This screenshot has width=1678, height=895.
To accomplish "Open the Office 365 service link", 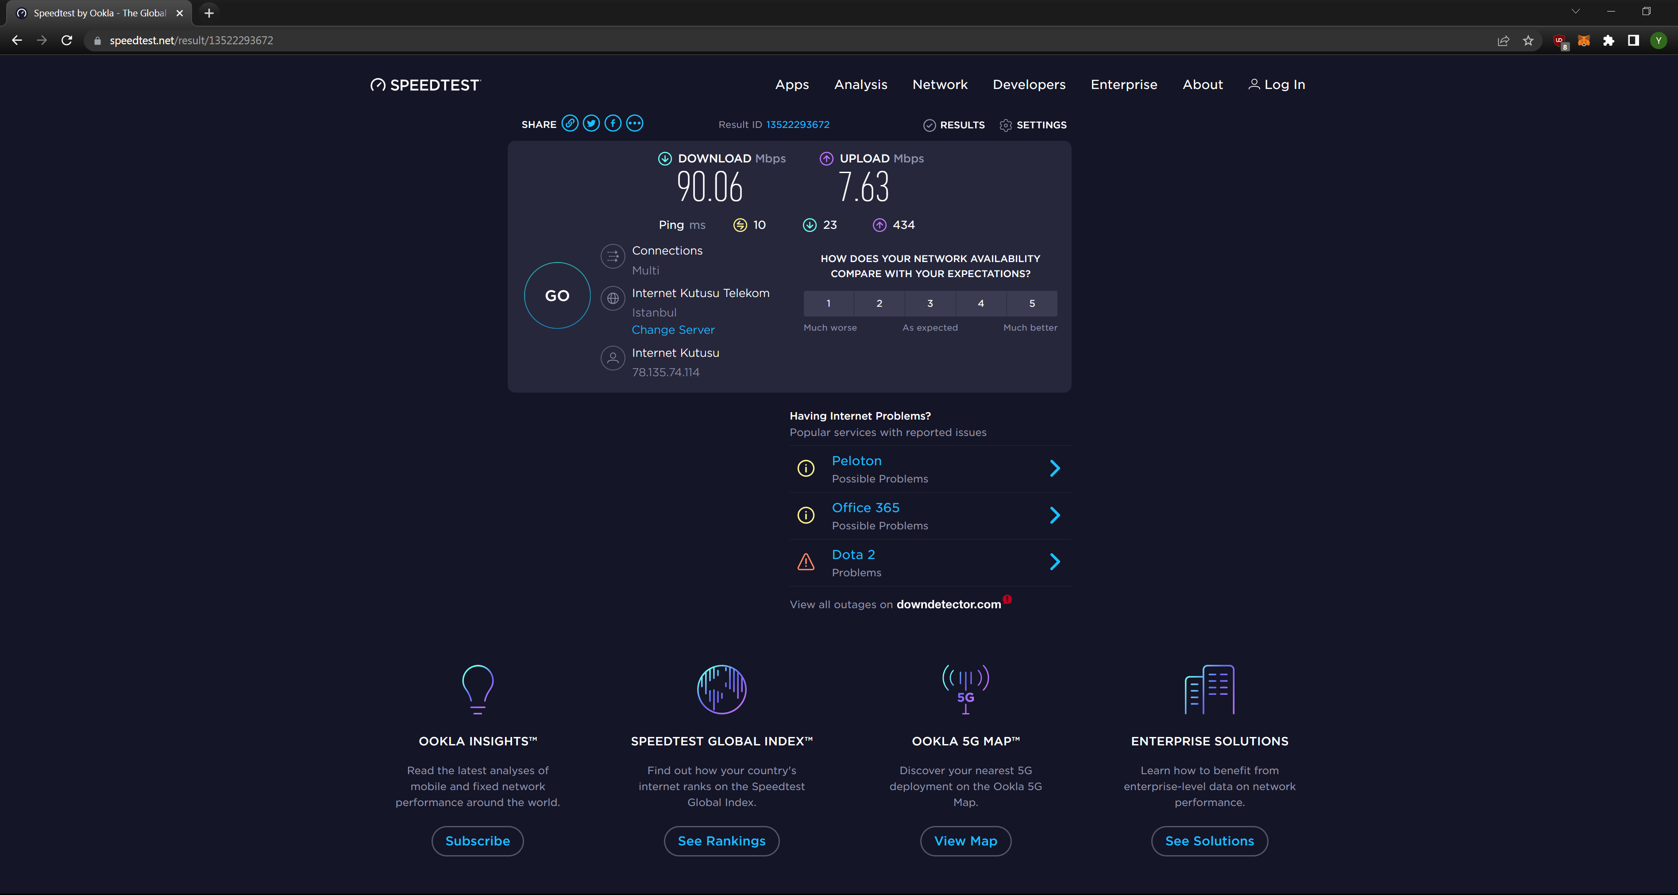I will [866, 507].
